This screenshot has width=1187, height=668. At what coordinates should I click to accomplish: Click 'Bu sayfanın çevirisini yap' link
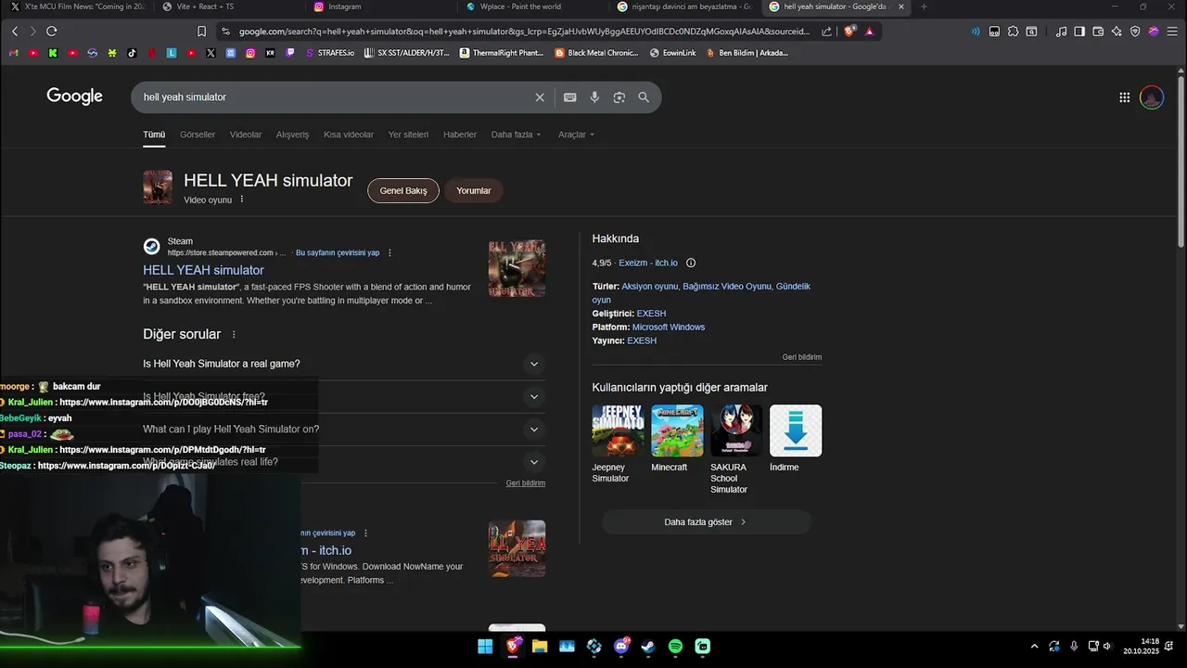[338, 252]
